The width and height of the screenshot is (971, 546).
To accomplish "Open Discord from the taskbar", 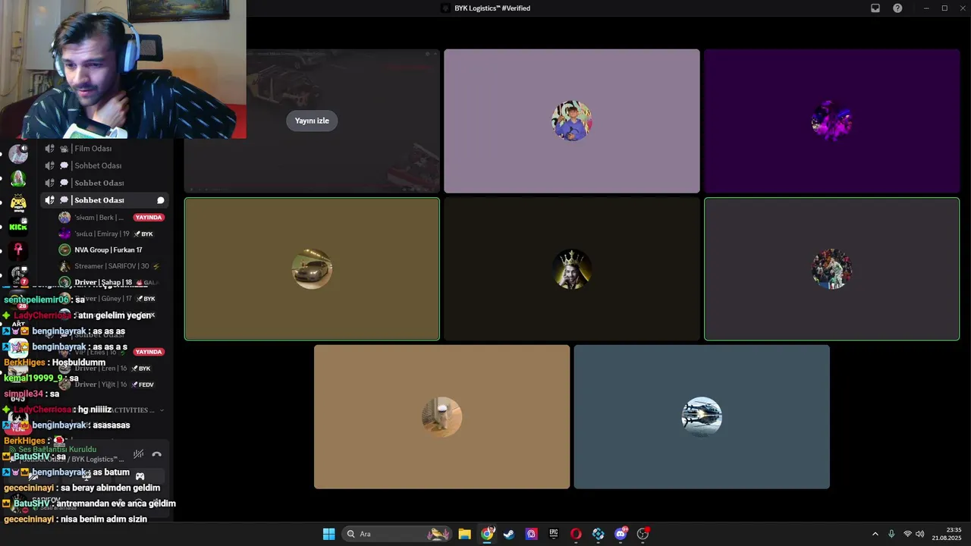I will 621,534.
